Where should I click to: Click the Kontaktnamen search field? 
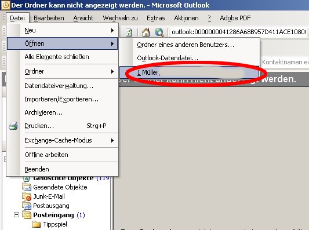pyautogui.click(x=285, y=62)
